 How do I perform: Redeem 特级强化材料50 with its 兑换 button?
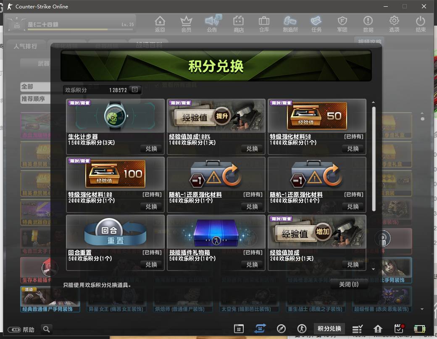click(353, 149)
